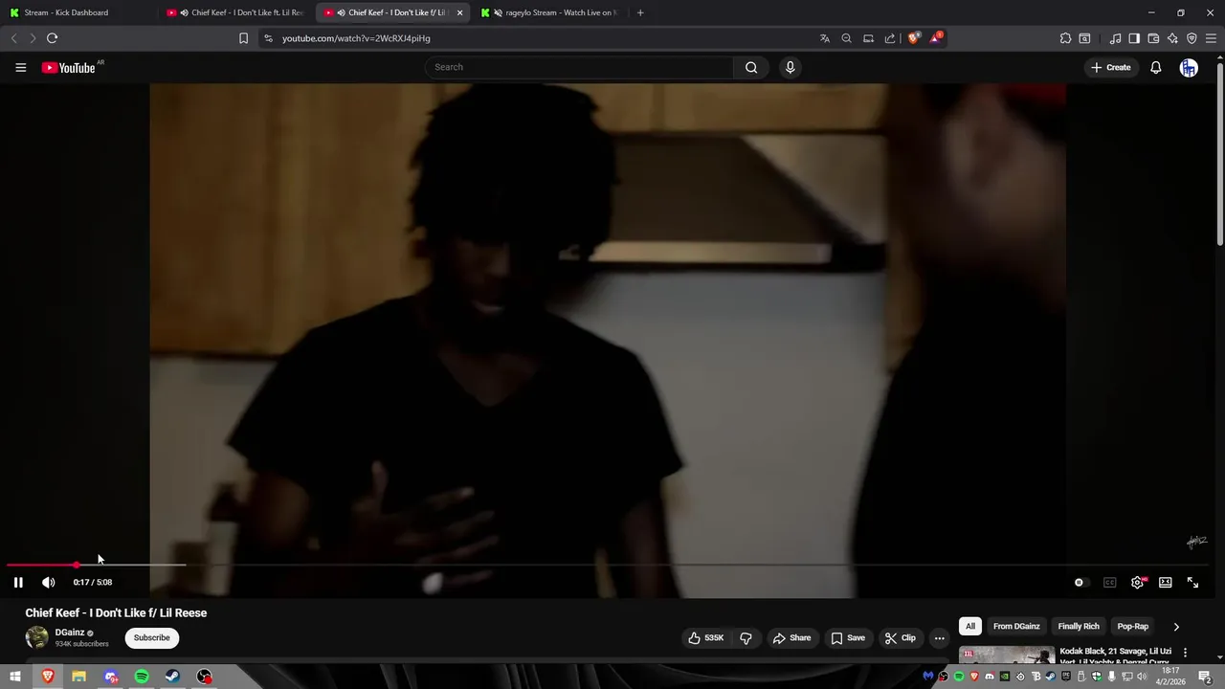Open File Explorer from taskbar
Screen dimensions: 1225x689
click(x=78, y=677)
